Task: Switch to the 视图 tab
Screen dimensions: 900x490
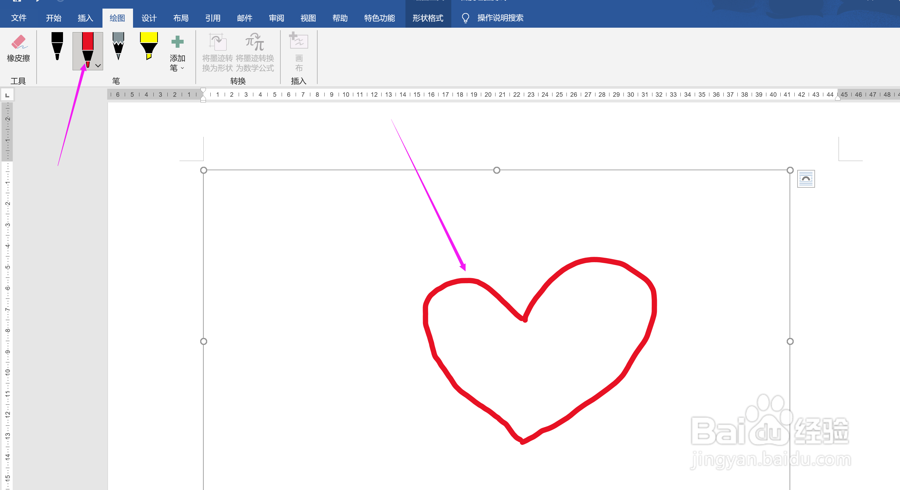Action: pyautogui.click(x=308, y=18)
